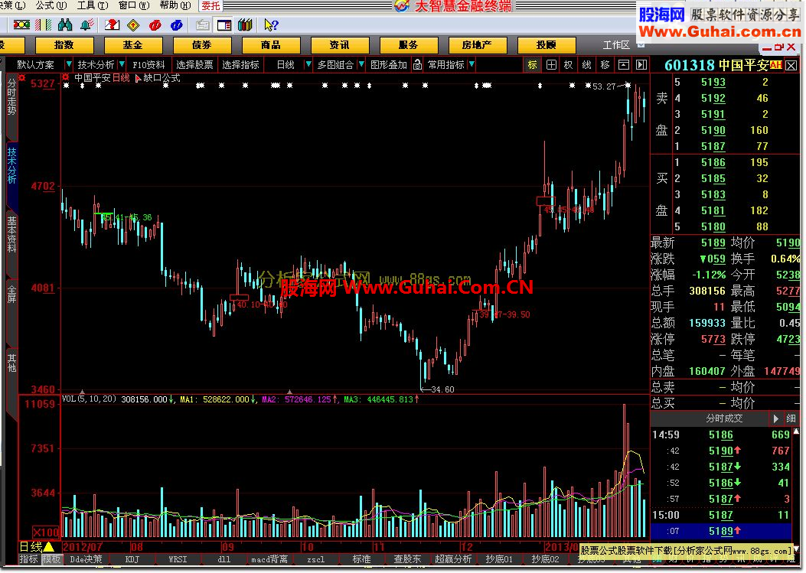The height and width of the screenshot is (573, 806).
Task: Open the 基本资料 side tab
Action: (11, 236)
